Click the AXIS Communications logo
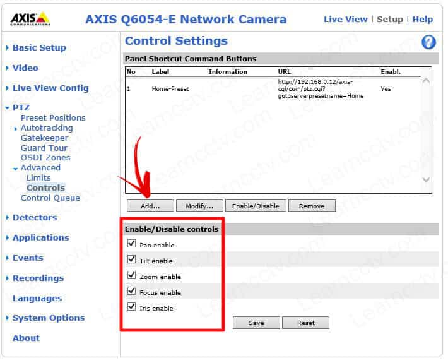Viewport: 448px width, 363px height. point(30,19)
